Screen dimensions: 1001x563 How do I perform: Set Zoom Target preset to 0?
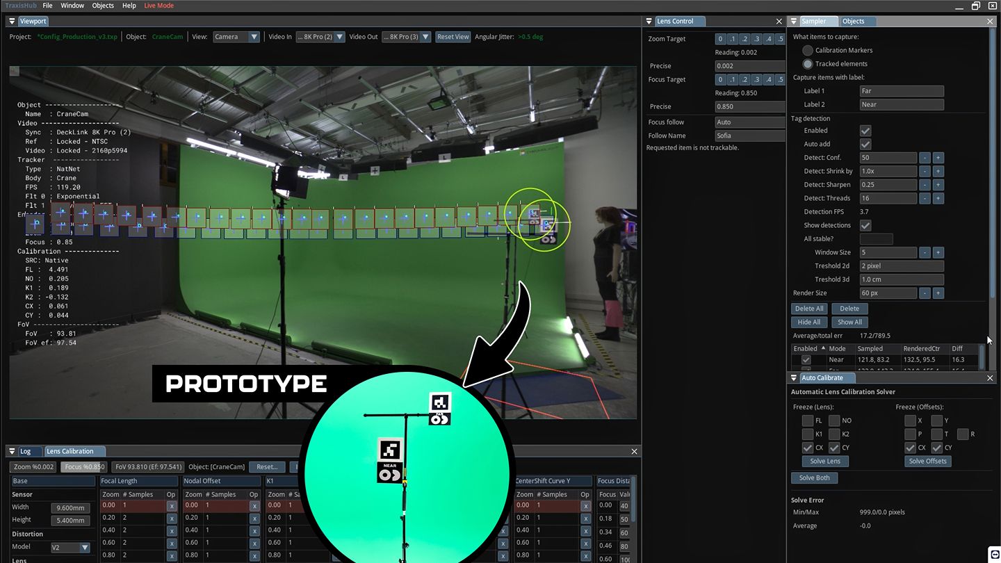point(720,40)
